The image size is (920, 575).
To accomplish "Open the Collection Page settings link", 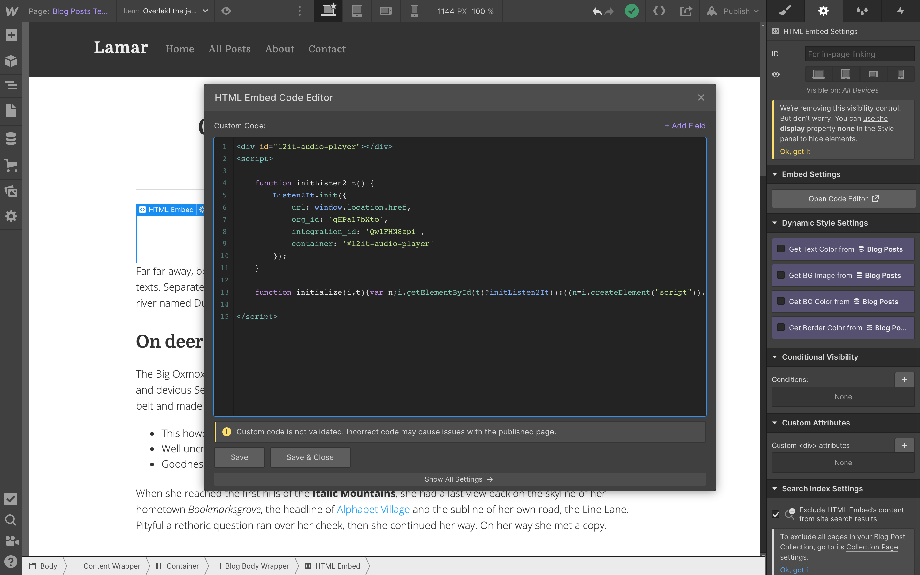I will point(839,552).
